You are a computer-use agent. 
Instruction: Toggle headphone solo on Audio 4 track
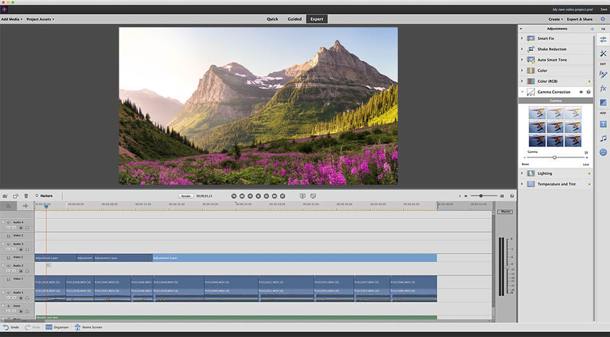coord(27,227)
